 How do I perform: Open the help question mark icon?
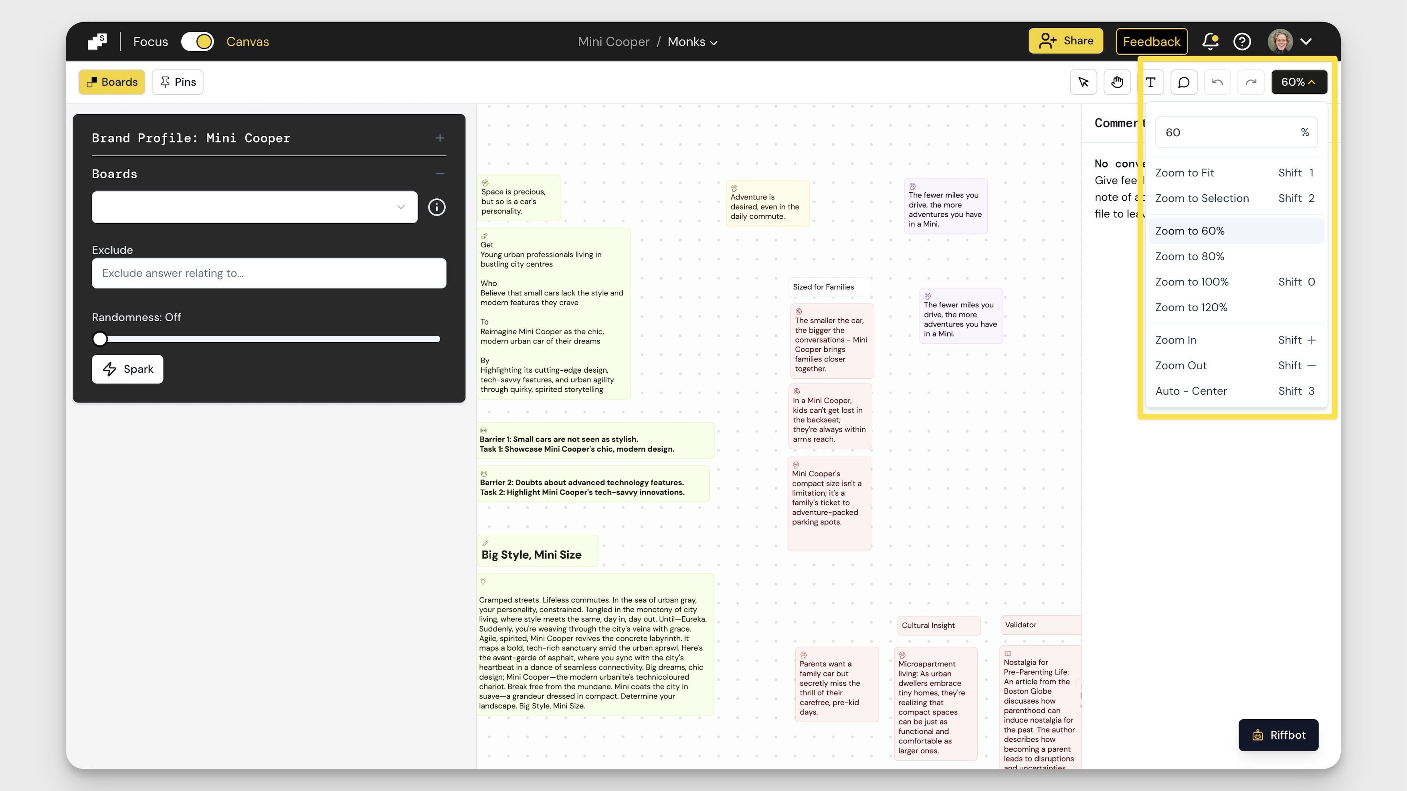[1242, 42]
